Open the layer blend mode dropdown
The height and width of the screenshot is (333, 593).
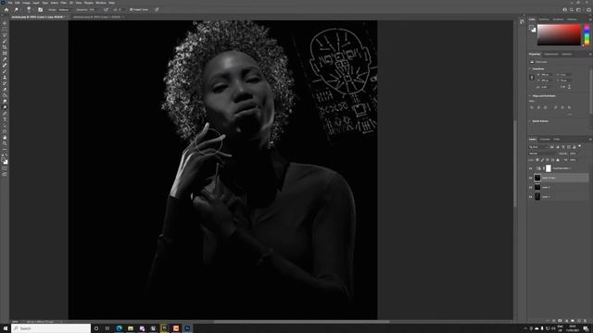542,154
